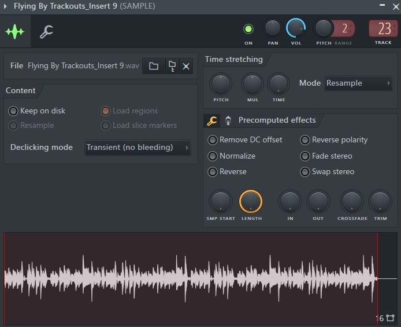Click the time stretching PITCH knob
The width and height of the screenshot is (401, 327).
[x=221, y=84]
